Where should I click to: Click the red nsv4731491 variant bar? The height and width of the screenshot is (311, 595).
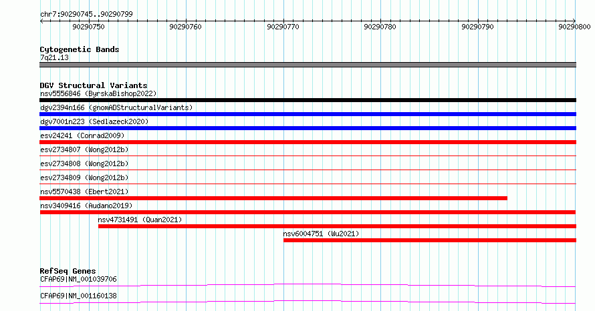[338, 226]
